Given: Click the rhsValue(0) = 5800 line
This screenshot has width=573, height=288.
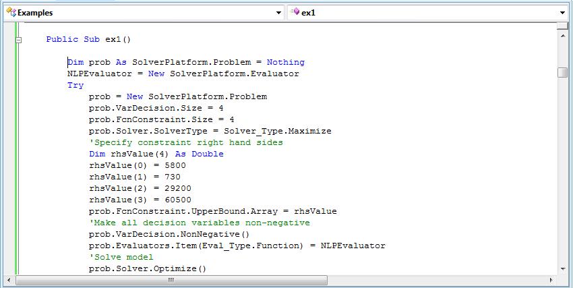Looking at the screenshot, I should coord(137,165).
